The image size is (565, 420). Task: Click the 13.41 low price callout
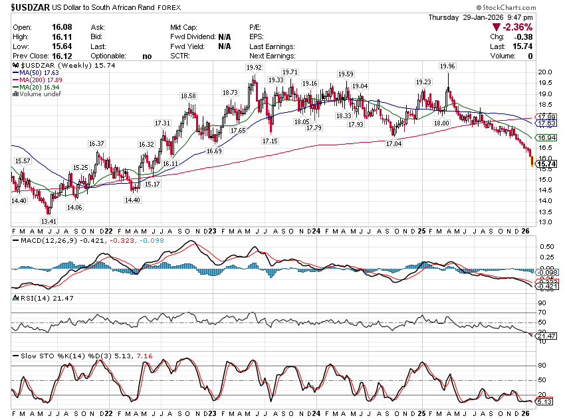coord(48,221)
